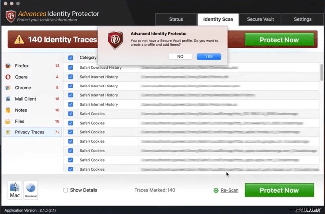
Task: Click the Firefox icon in sidebar
Action: point(8,66)
